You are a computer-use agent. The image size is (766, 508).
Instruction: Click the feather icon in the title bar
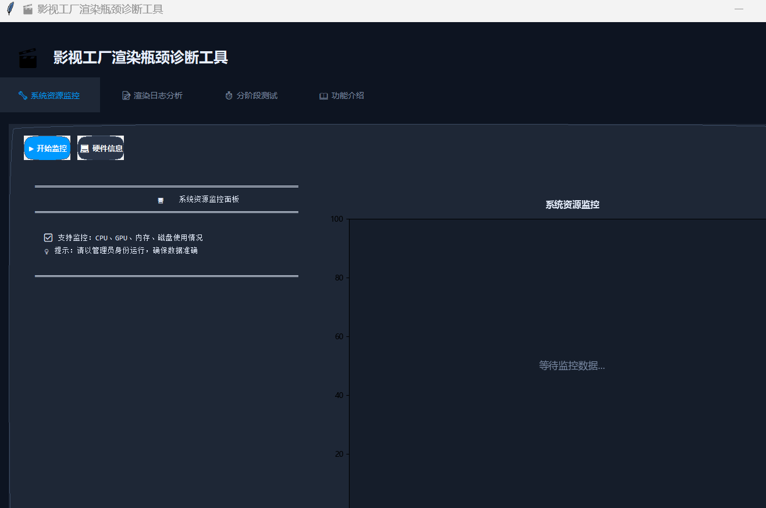pyautogui.click(x=9, y=9)
